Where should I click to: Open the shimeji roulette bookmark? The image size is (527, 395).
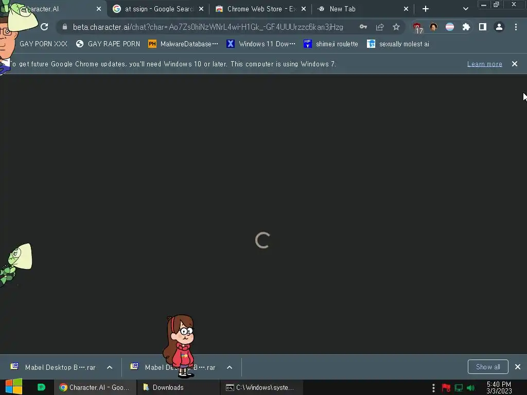331,44
